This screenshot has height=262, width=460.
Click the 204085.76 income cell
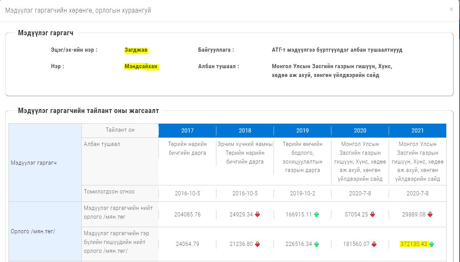point(187,215)
